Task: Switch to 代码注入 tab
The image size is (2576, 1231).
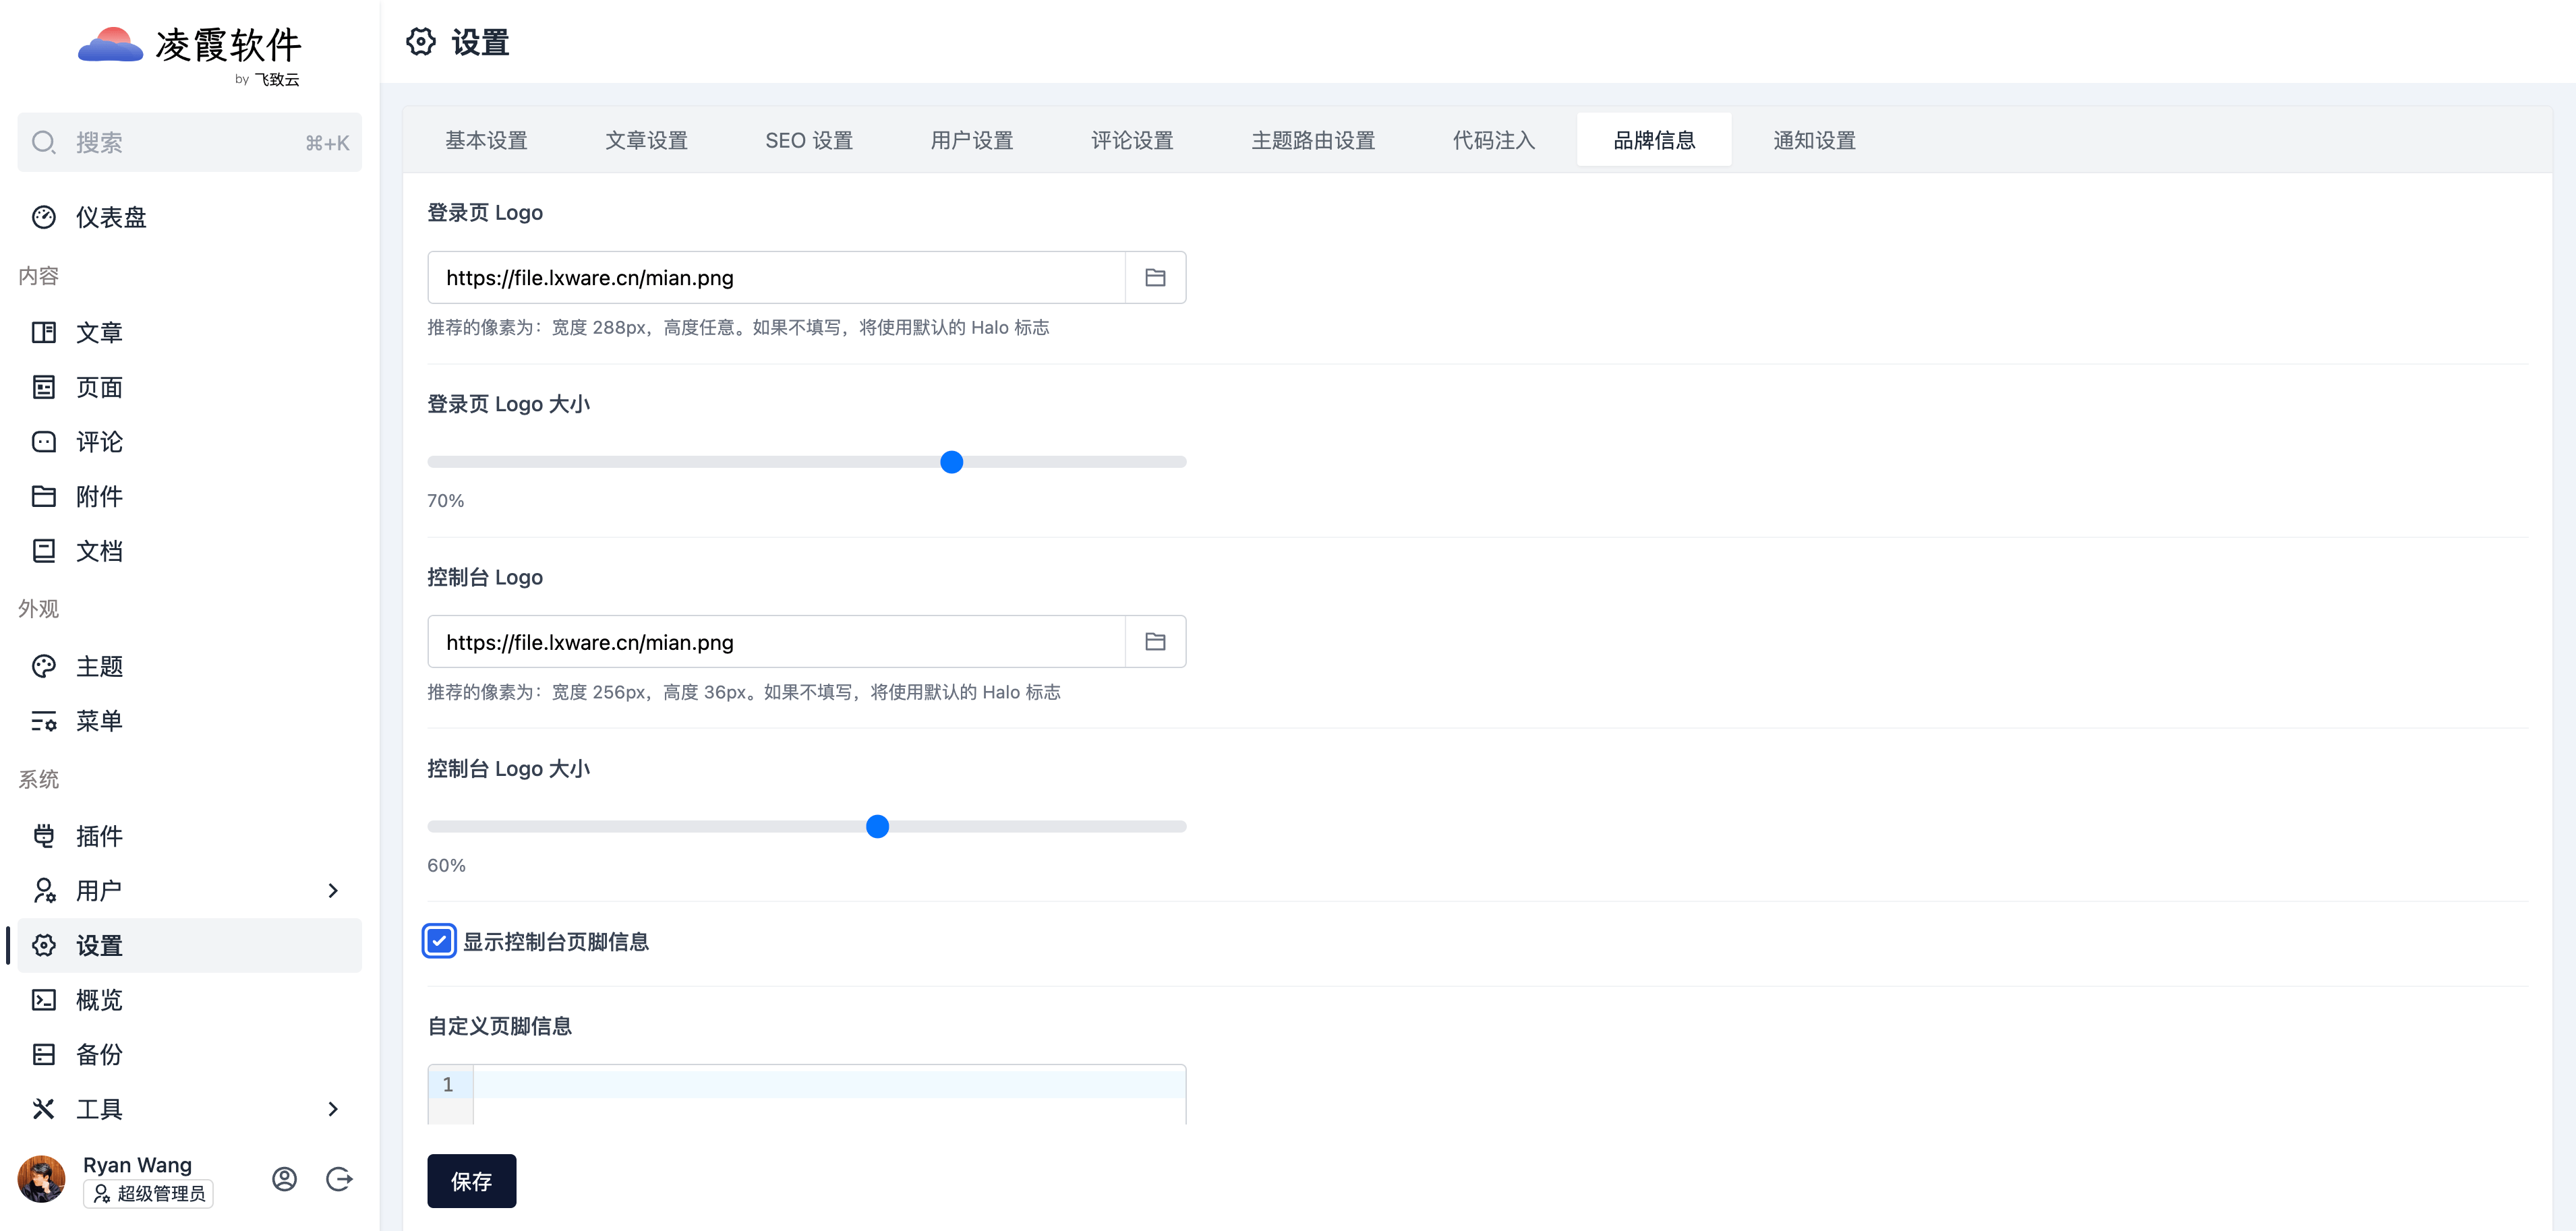Action: [x=1494, y=140]
